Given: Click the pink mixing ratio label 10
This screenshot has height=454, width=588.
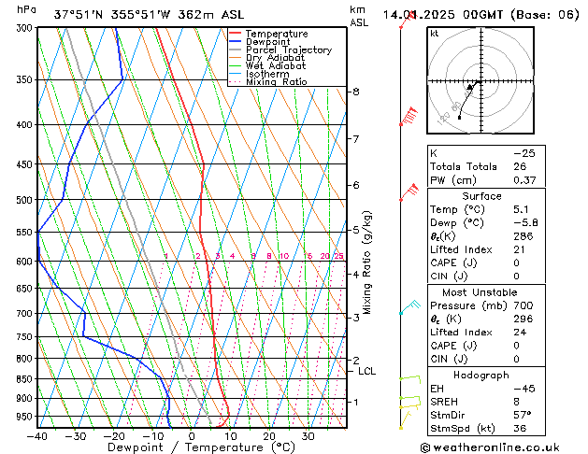Looking at the screenshot, I should 284,256.
